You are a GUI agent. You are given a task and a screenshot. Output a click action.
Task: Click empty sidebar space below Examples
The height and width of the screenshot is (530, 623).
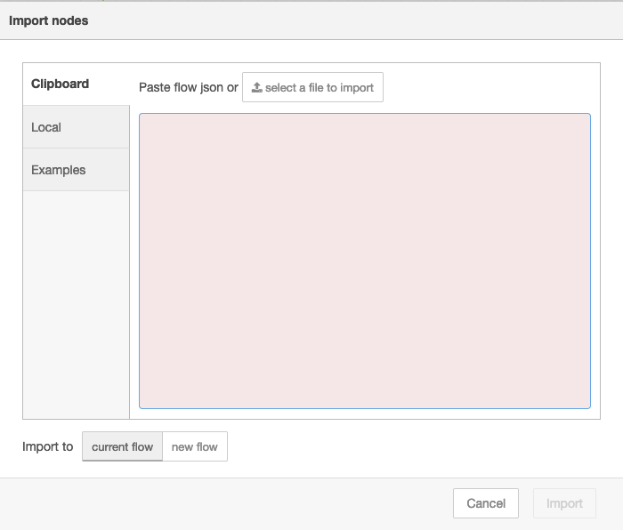76,302
